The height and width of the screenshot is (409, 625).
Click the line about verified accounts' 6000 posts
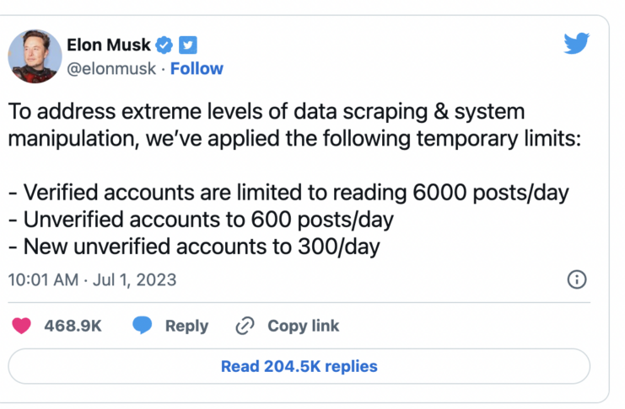(x=288, y=193)
